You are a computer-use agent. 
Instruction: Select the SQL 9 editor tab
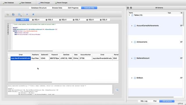point(103,20)
